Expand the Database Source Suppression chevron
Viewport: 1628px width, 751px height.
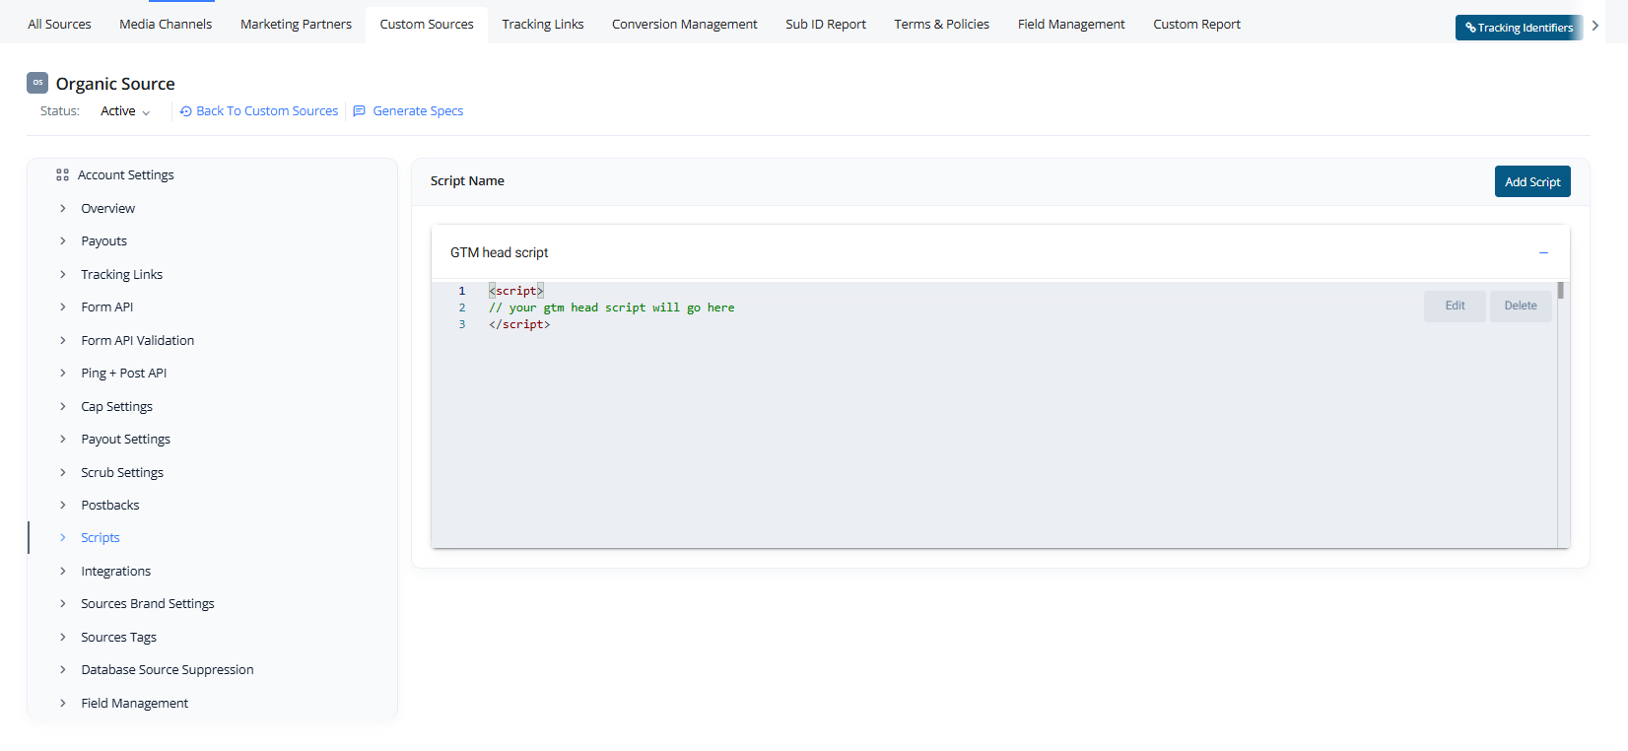[63, 669]
